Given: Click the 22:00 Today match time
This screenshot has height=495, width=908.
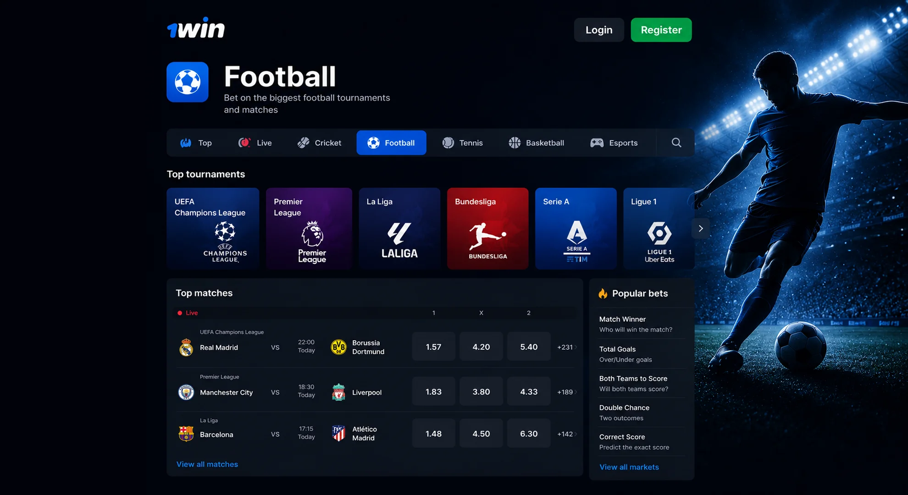Looking at the screenshot, I should [x=306, y=346].
